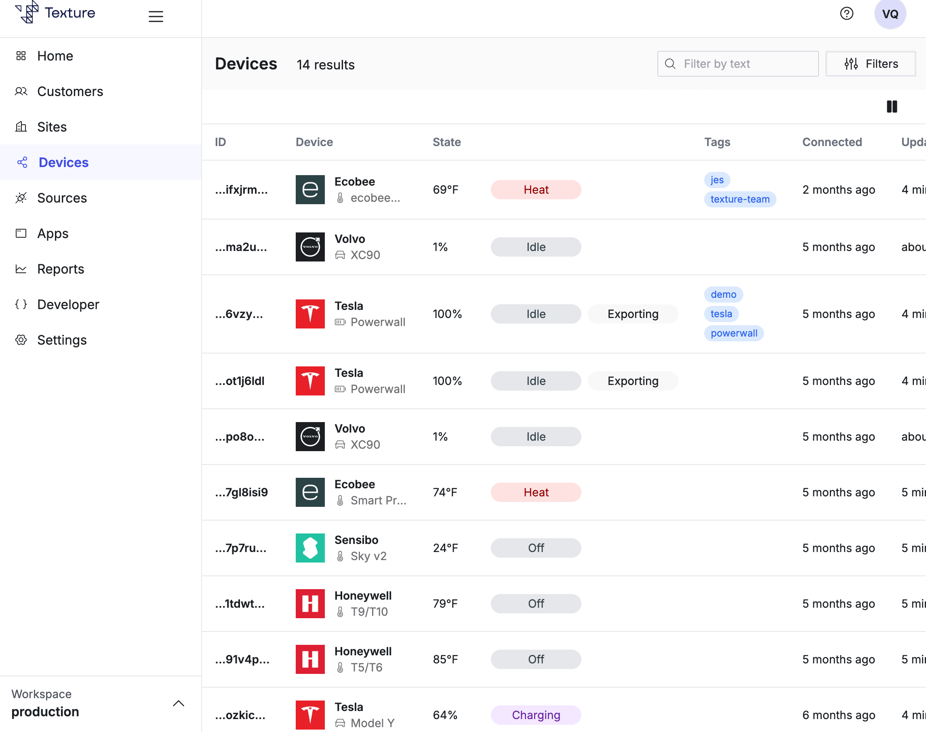Viewport: 926px width, 732px height.
Task: Navigate to the Developer section
Action: click(x=68, y=304)
